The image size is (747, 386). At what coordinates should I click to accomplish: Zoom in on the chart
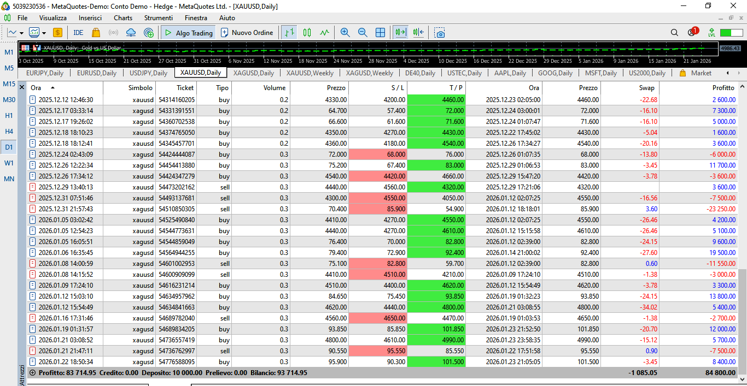point(345,33)
